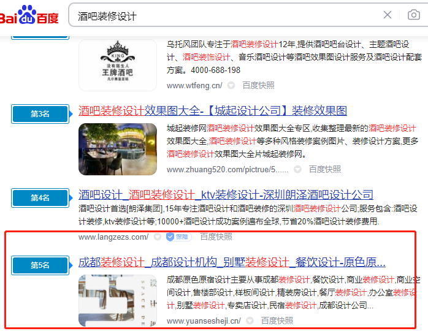Click the bar interior photo thumbnail
This screenshot has height=331, width=428.
117,149
